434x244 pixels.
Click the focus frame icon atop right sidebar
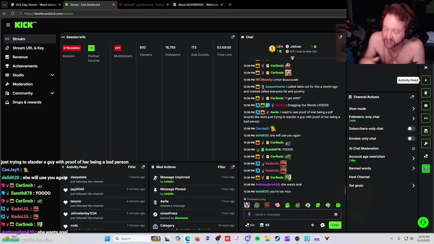point(426,67)
